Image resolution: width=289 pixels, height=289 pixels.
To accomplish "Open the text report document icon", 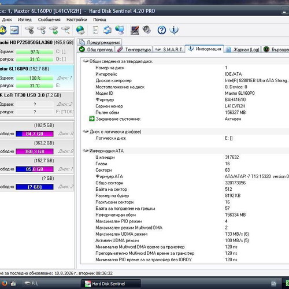I will [x=95, y=30].
